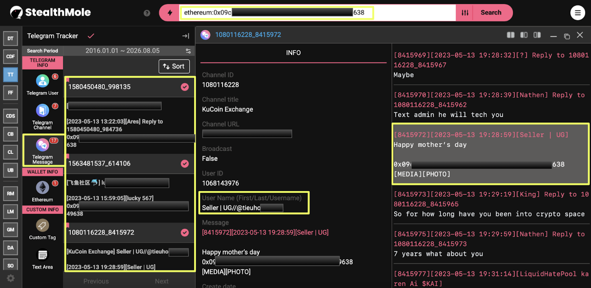Toggle check on result 1080116228_8415972
Screen dimensions: 591x288
click(185, 232)
